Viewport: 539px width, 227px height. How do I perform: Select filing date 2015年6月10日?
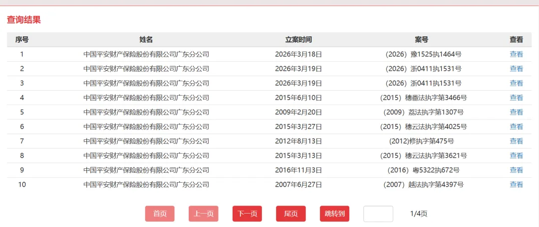tap(298, 98)
